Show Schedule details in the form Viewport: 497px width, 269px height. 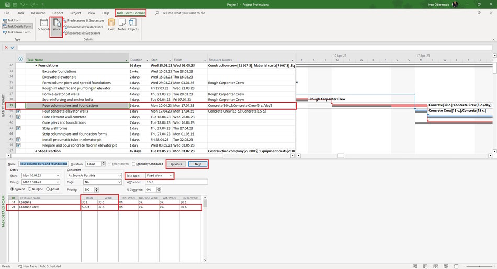44,25
